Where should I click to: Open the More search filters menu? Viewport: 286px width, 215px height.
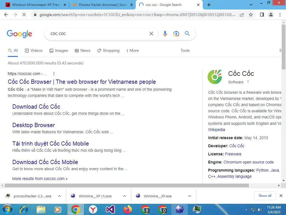(x=133, y=50)
